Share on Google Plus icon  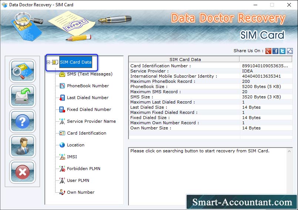[268, 51]
